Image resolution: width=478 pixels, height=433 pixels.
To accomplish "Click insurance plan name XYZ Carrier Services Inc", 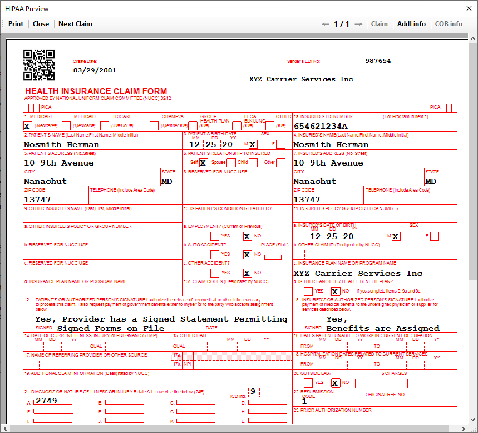I will (358, 273).
